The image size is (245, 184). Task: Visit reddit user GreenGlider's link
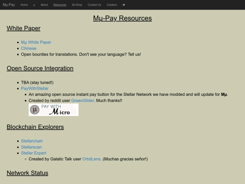point(83,100)
